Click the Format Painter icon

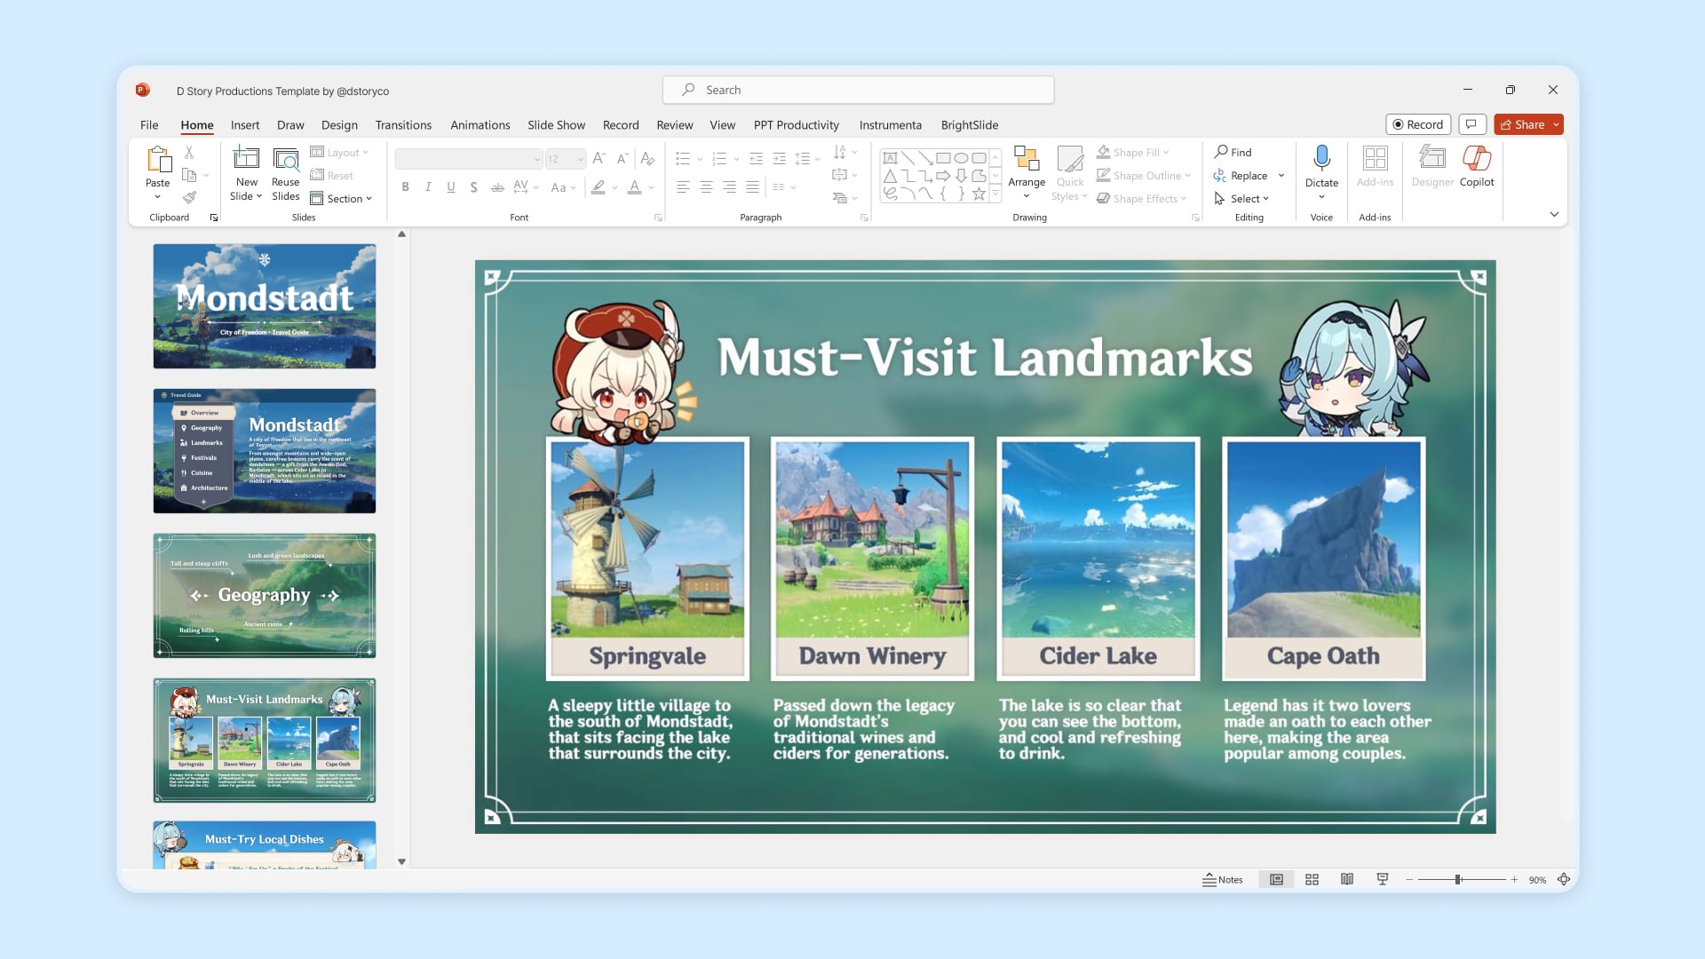click(189, 198)
